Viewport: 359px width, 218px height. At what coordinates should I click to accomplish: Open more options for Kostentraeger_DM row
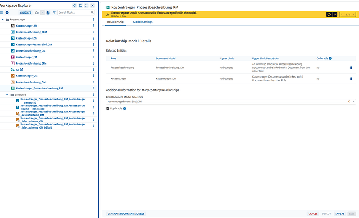point(93,39)
